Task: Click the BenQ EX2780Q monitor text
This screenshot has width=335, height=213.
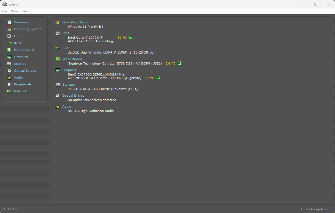Action: pyautogui.click(x=96, y=74)
